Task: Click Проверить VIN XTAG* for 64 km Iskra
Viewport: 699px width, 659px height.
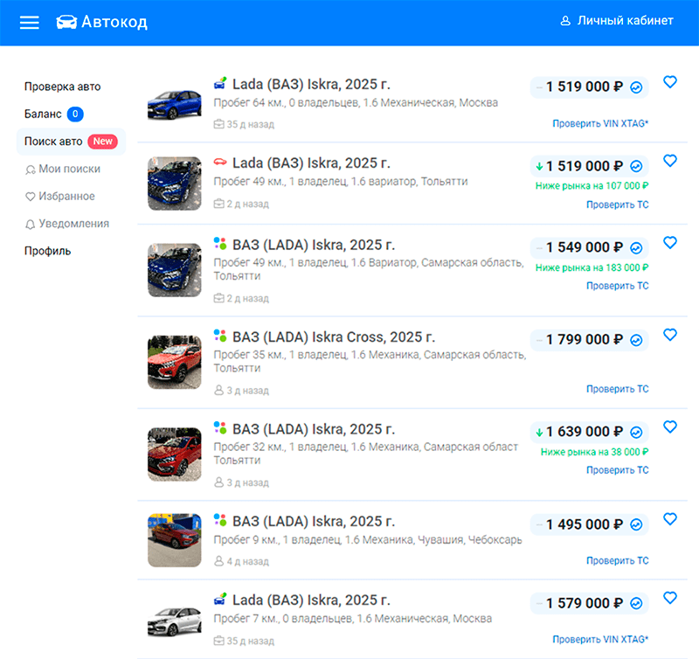Action: point(600,123)
